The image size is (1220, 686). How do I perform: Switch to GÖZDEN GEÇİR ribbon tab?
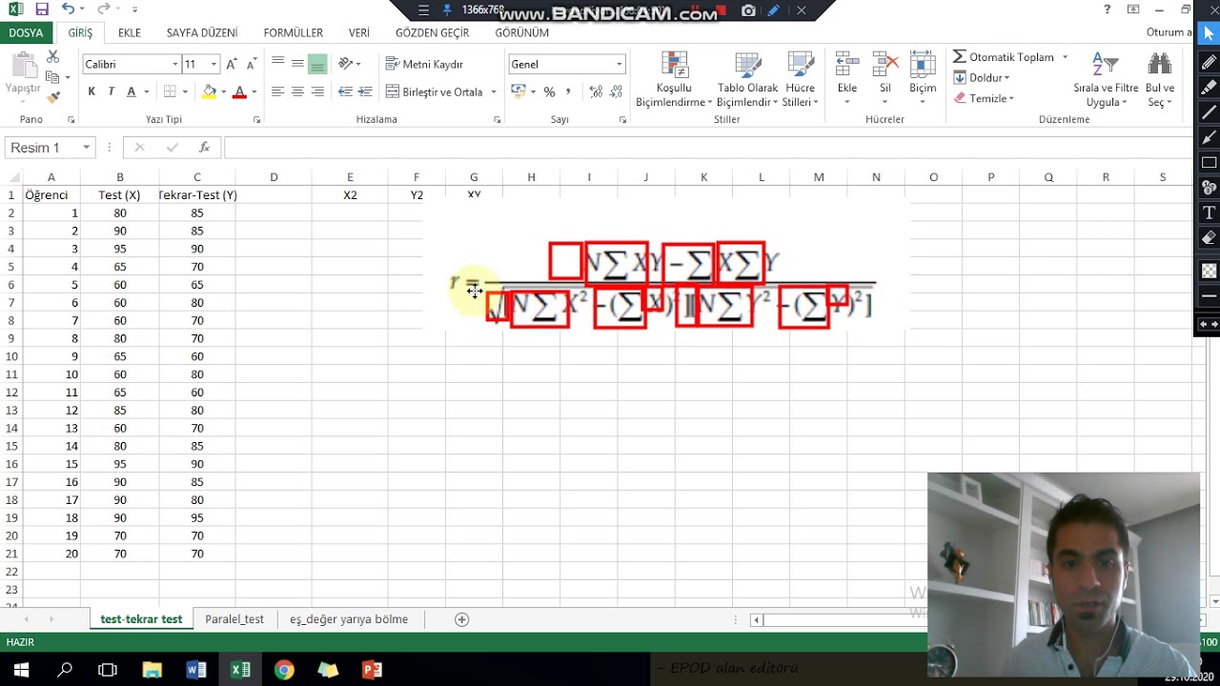(x=433, y=32)
